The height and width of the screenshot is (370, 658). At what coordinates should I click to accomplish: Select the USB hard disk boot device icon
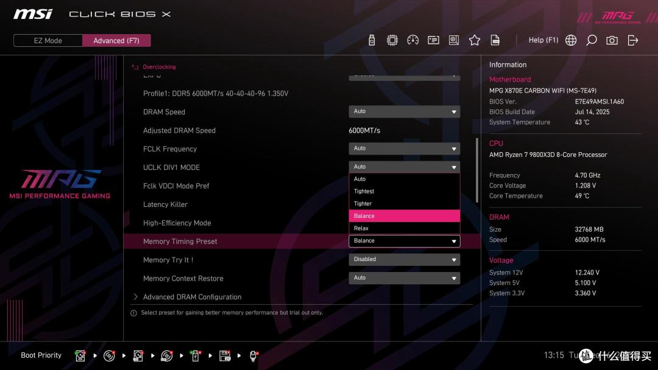tap(138, 356)
